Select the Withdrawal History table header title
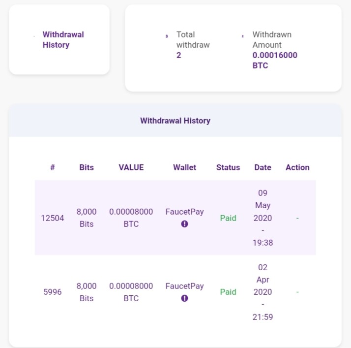 point(175,121)
